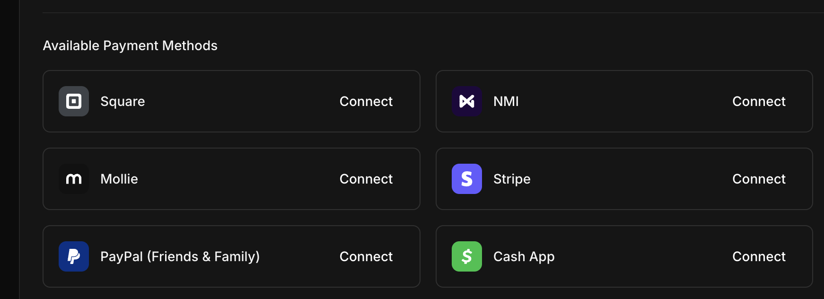This screenshot has height=299, width=824.
Task: Click the Available Payment Methods heading
Action: point(130,45)
